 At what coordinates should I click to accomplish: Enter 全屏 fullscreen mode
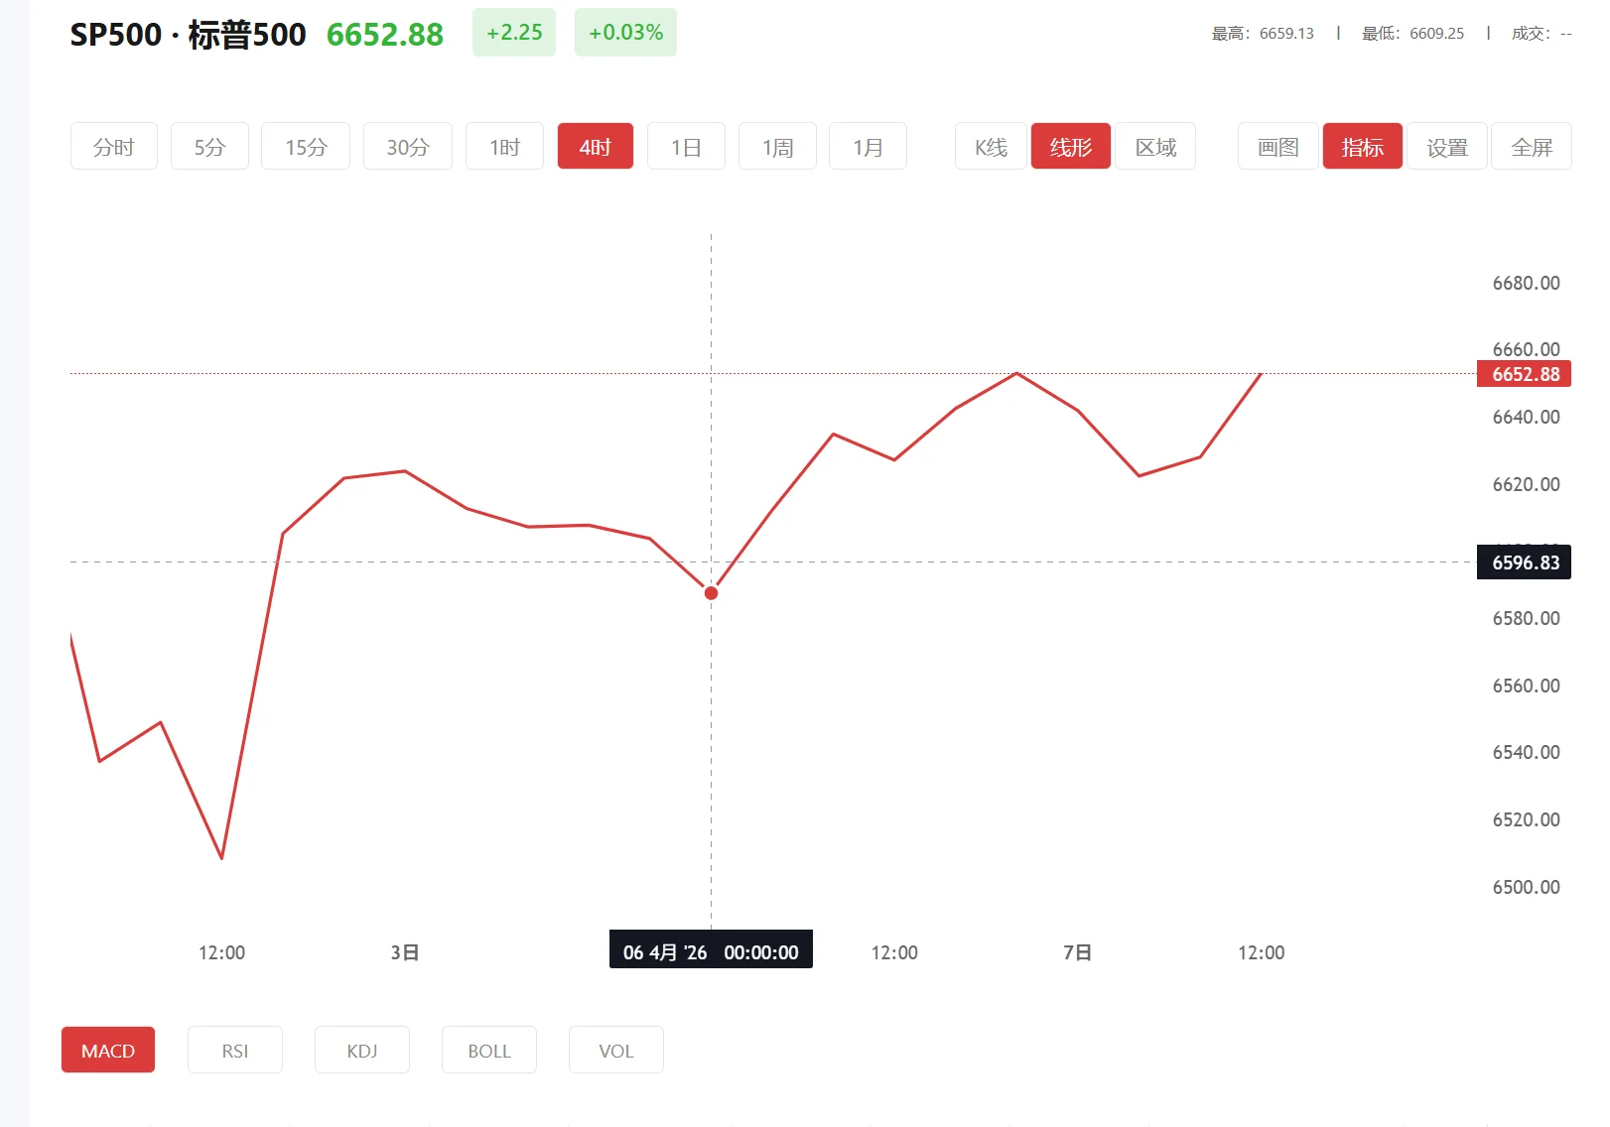(1532, 147)
